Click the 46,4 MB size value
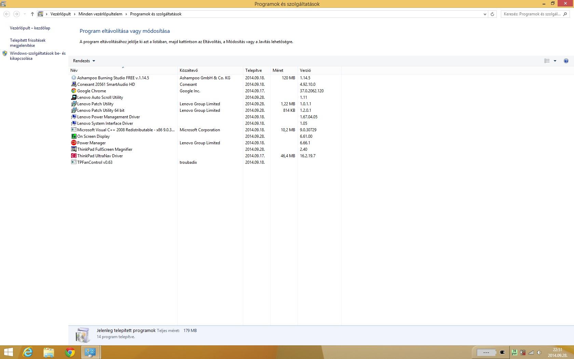574x359 pixels. point(288,156)
